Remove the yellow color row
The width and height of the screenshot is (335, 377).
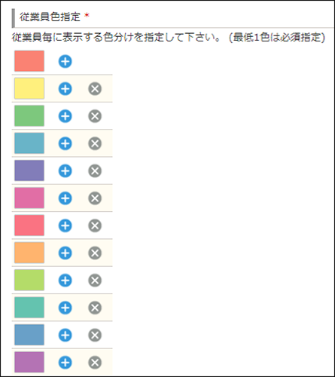coord(95,89)
